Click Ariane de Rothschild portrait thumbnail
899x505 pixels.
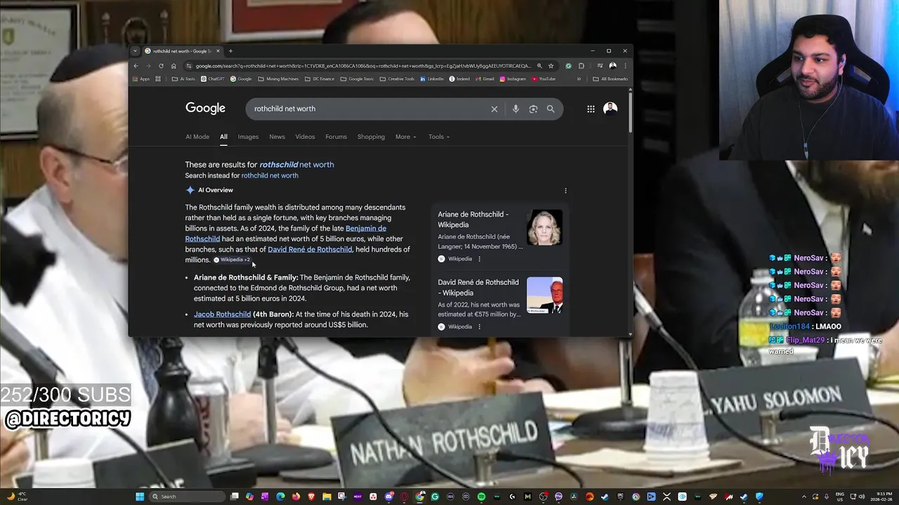544,227
